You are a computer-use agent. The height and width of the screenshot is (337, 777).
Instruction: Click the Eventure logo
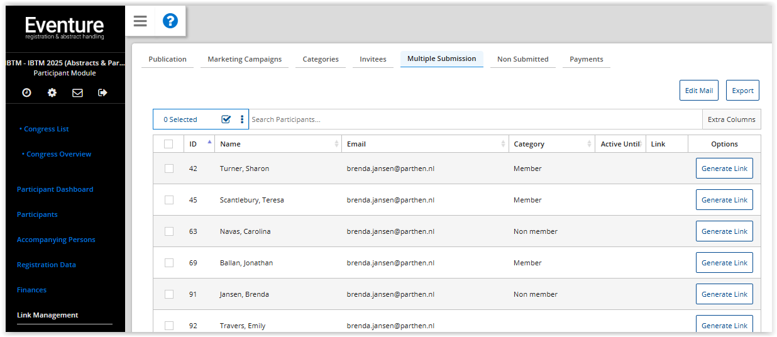coord(65,28)
